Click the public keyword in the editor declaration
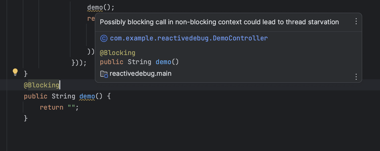 (x=35, y=96)
